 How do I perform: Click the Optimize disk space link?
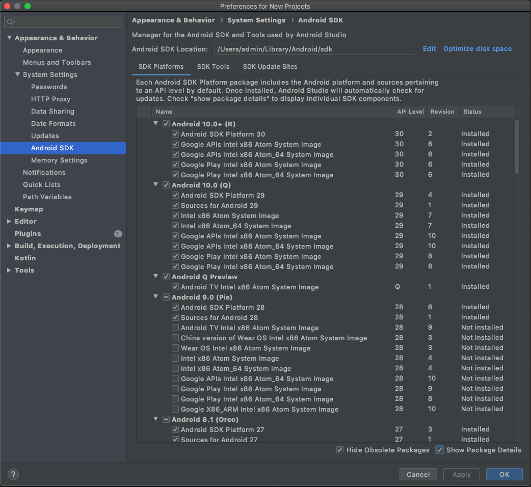click(477, 48)
